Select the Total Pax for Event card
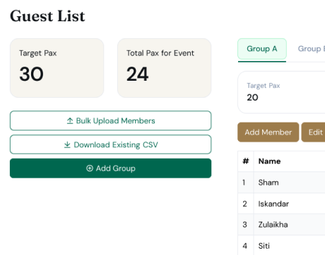The width and height of the screenshot is (325, 255). tap(164, 68)
